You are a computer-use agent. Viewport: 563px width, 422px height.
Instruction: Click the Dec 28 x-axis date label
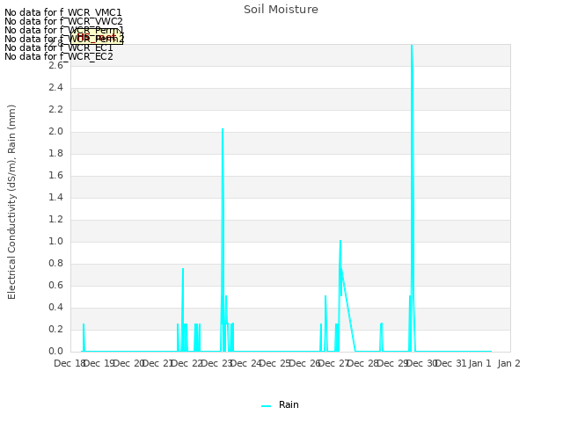point(363,364)
